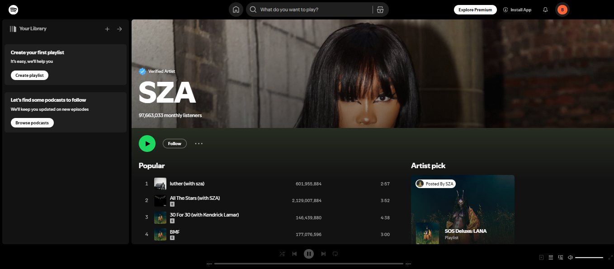Open the Browse icon inside search bar
Image resolution: width=614 pixels, height=269 pixels.
380,9
